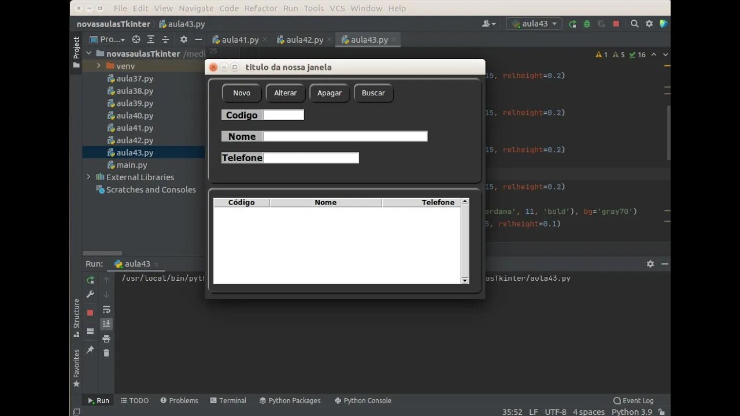
Task: Stop the run with the toolbar red square
Action: pyautogui.click(x=616, y=24)
